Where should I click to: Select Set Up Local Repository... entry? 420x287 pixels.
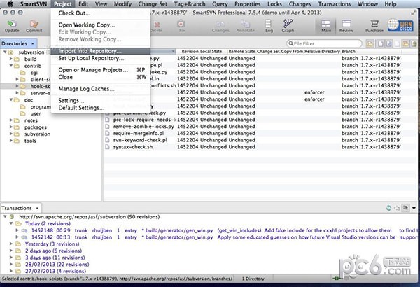[x=100, y=58]
